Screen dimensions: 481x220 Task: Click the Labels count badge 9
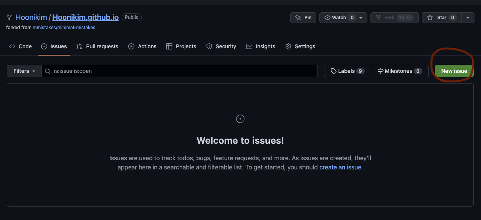(360, 71)
